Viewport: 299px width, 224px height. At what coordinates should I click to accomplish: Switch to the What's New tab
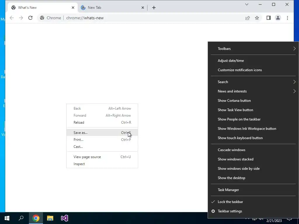(x=43, y=8)
